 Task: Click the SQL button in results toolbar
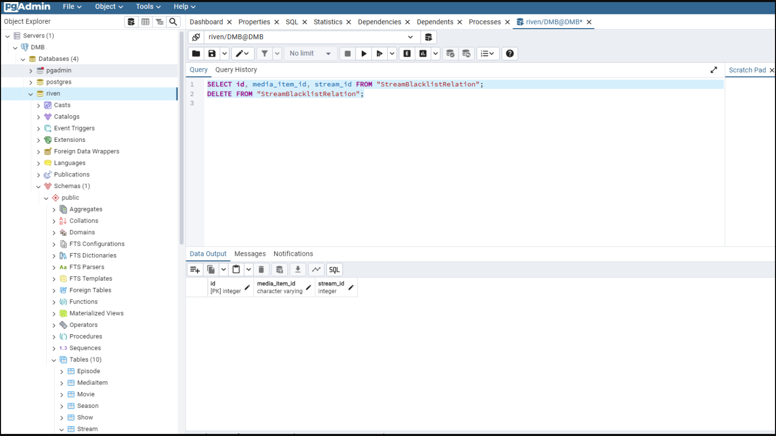coord(334,270)
